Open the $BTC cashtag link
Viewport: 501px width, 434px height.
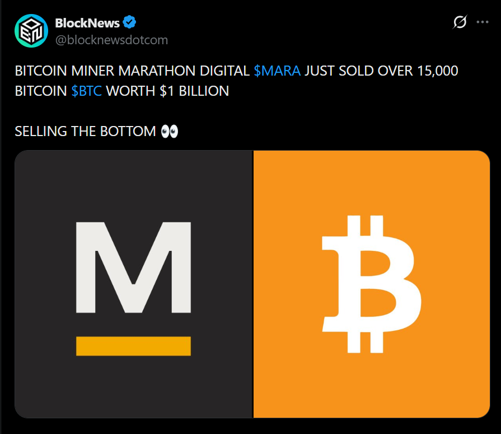click(x=87, y=91)
